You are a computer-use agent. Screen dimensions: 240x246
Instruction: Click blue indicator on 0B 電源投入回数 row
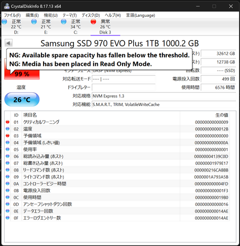coord(8,190)
